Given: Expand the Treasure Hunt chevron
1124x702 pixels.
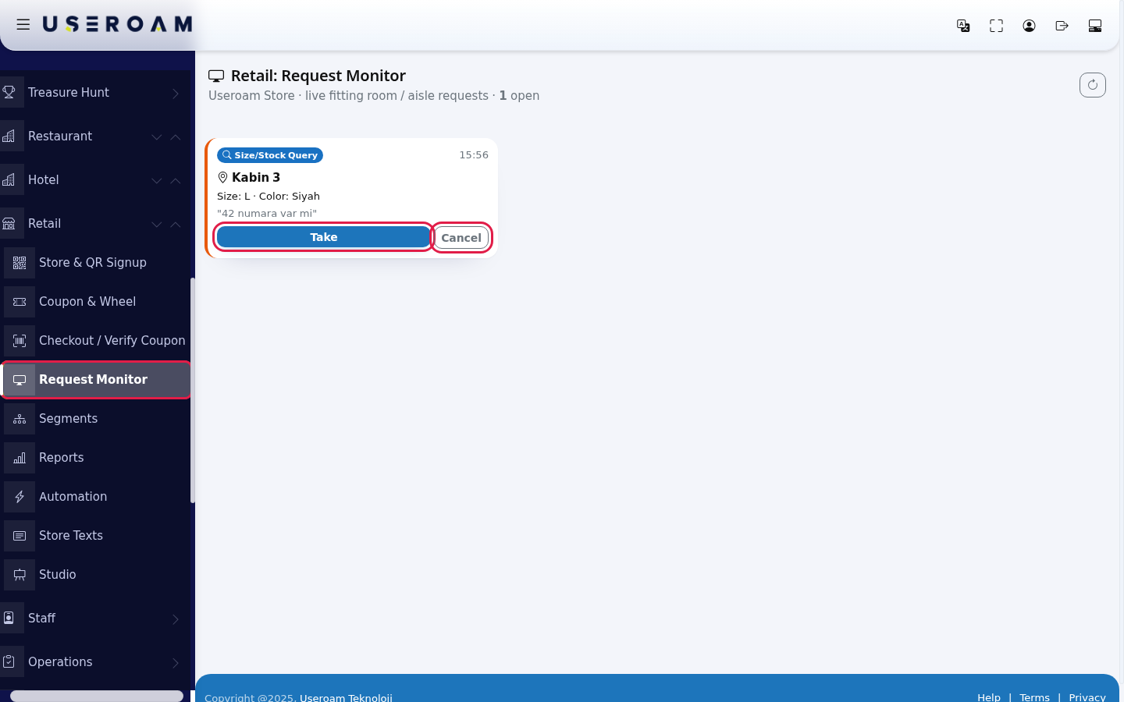Looking at the screenshot, I should (176, 93).
